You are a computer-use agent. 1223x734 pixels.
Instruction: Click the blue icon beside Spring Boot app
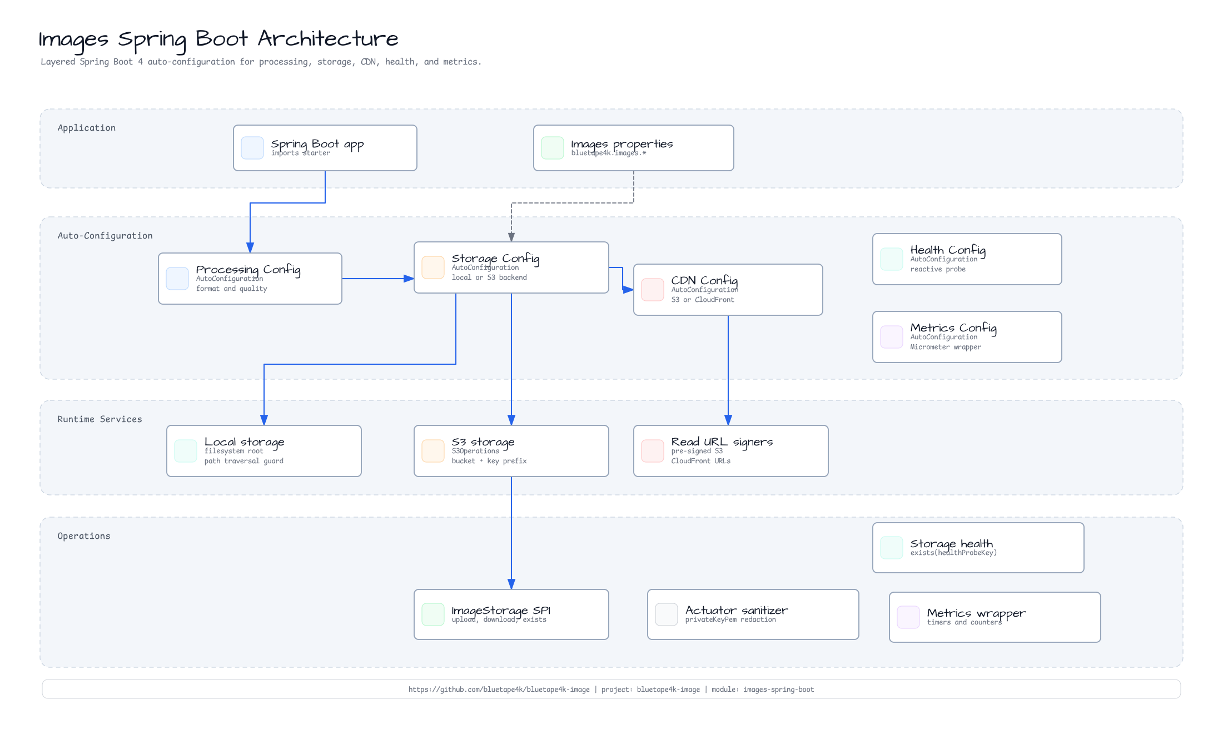[x=252, y=148]
